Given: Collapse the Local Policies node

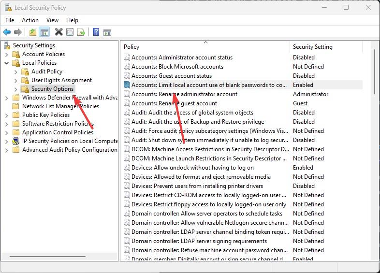Looking at the screenshot, I should coord(7,63).
